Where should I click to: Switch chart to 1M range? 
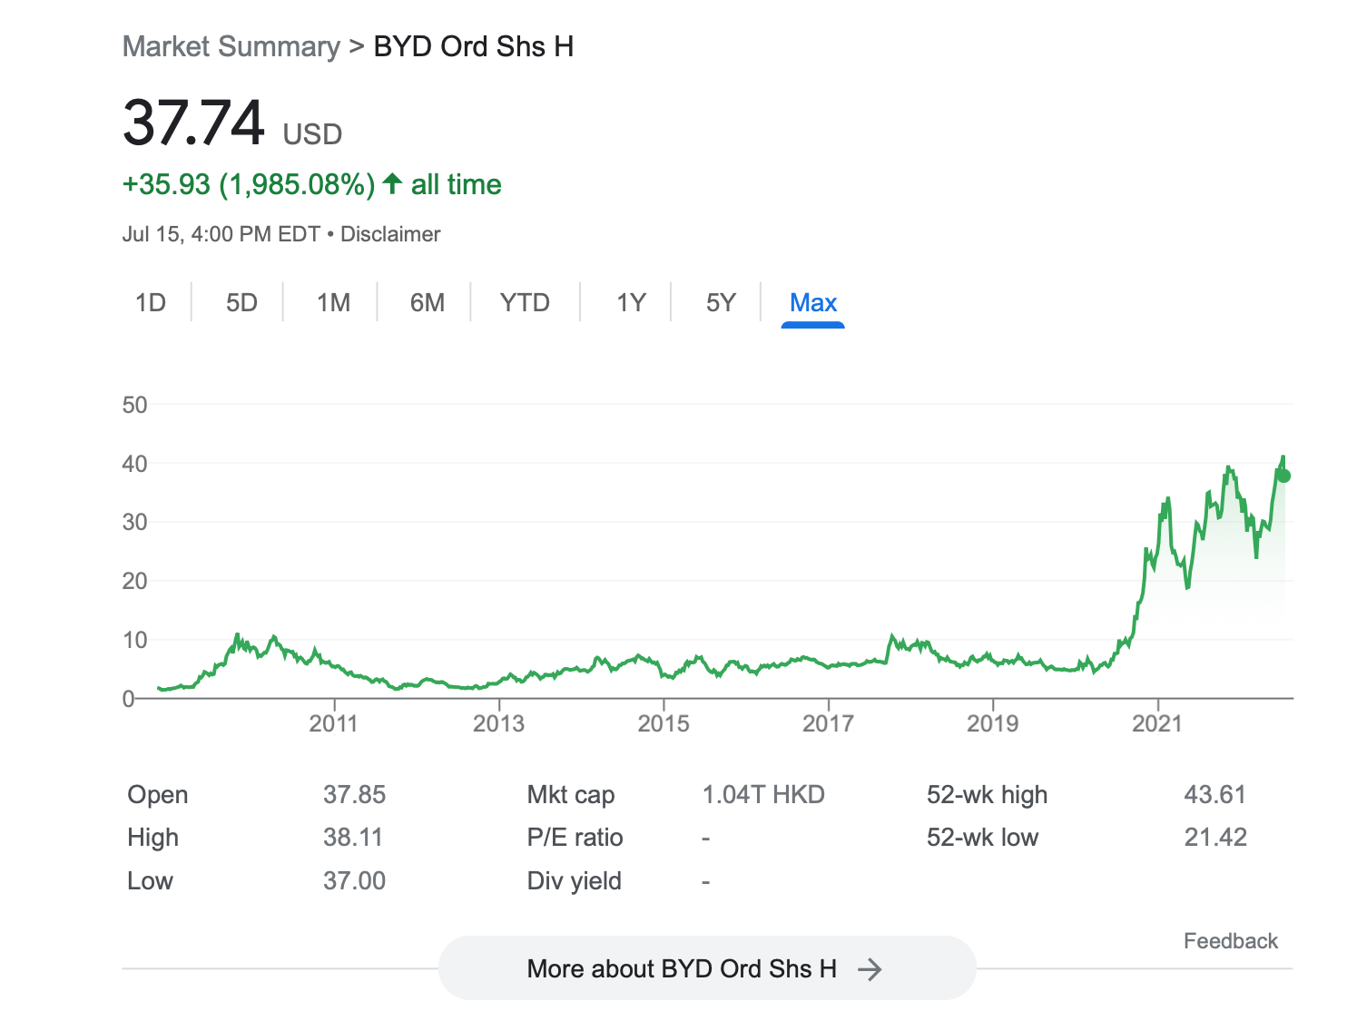pos(333,302)
